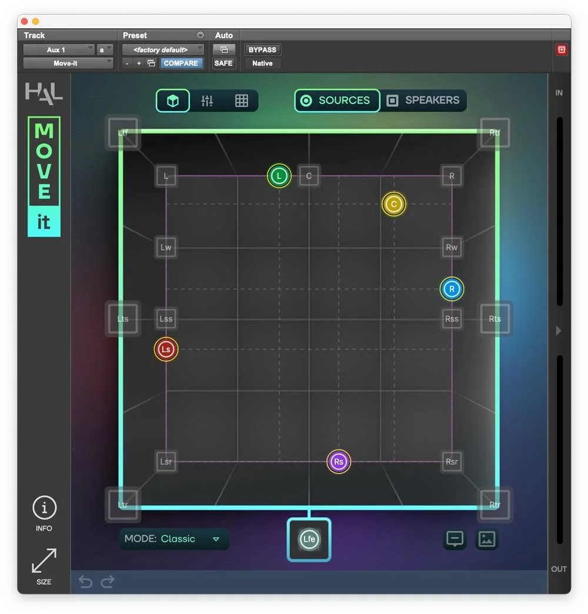Select the purple Rs source puck
Screen dimensions: 588x614
[x=339, y=462]
